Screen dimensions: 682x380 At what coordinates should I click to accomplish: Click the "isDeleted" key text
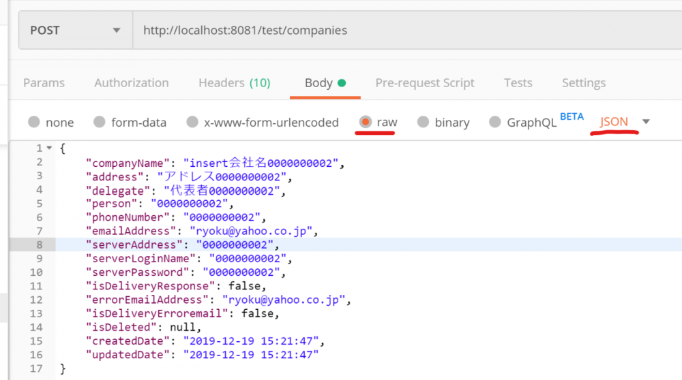[121, 328]
